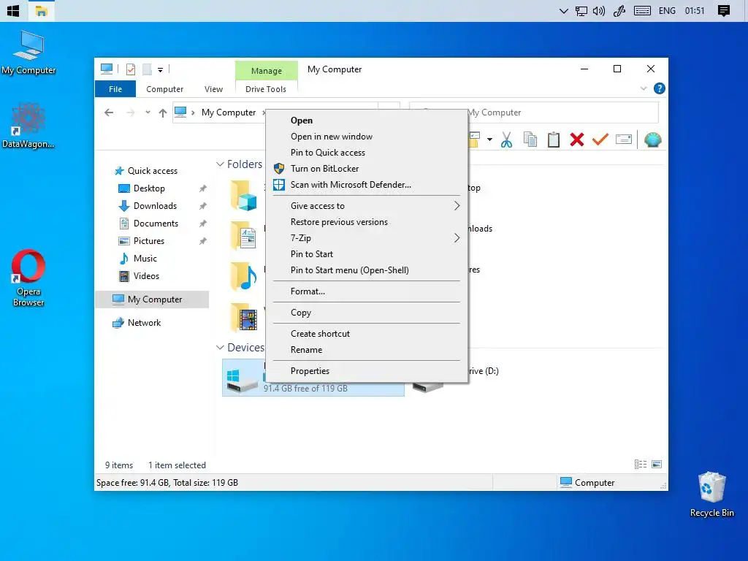The width and height of the screenshot is (748, 561).
Task: Choose Rename from context menu
Action: click(367, 350)
